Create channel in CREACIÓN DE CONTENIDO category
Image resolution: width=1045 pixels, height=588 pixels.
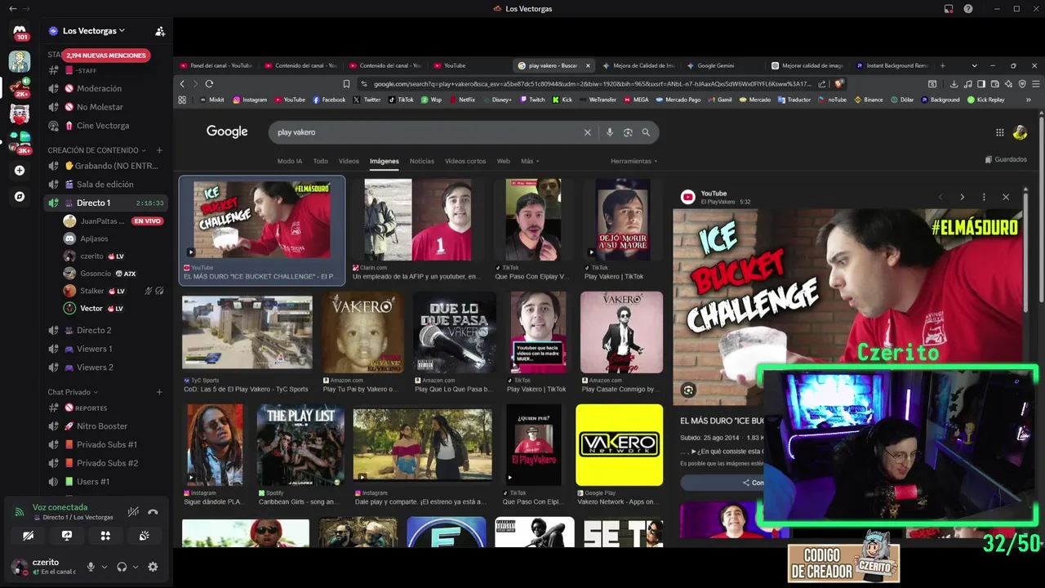point(159,150)
